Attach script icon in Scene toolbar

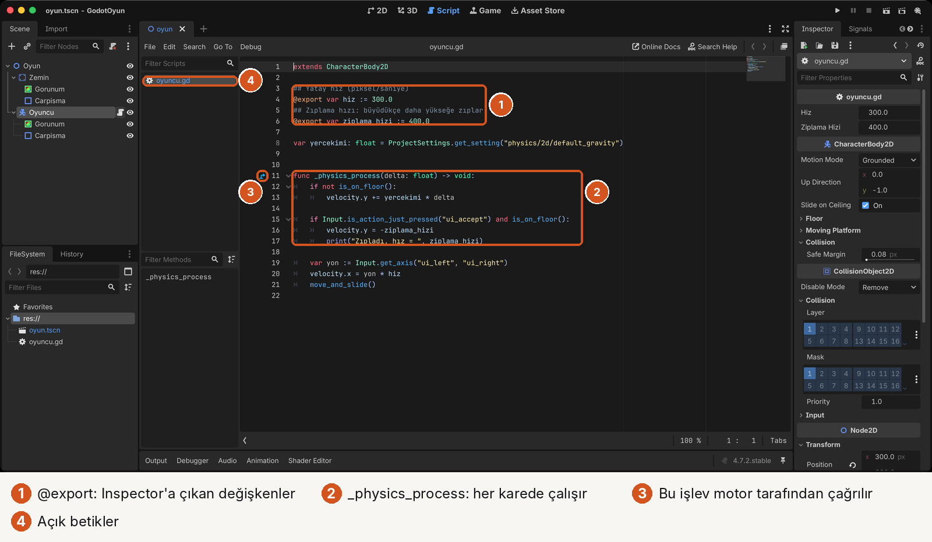(x=113, y=47)
